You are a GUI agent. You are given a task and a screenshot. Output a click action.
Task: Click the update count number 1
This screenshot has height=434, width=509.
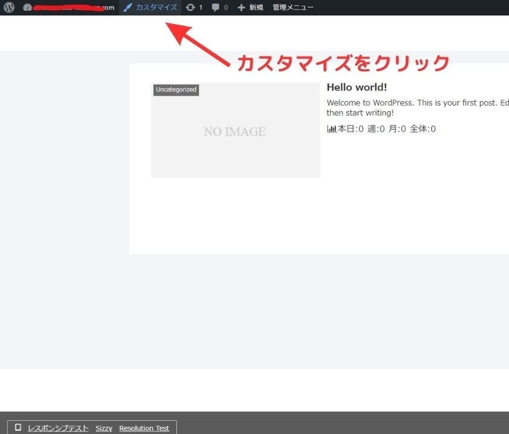pyautogui.click(x=200, y=7)
